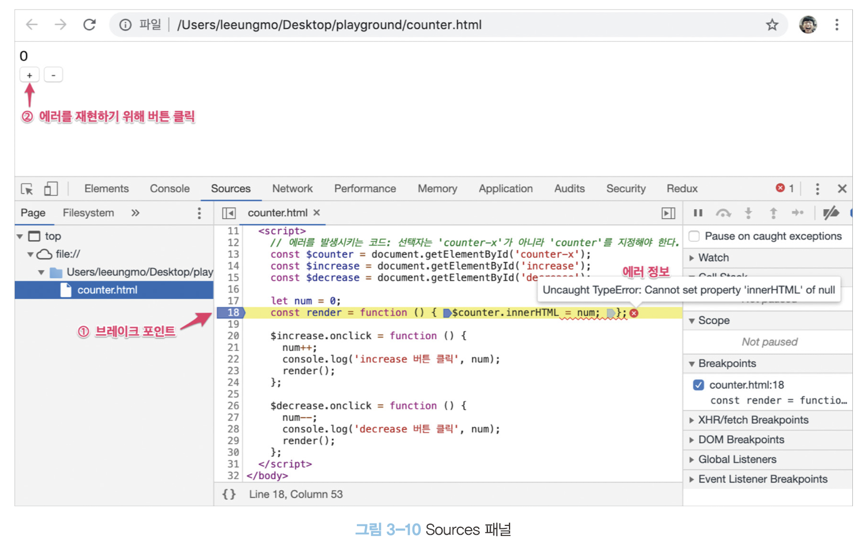Open the Redux tab
The width and height of the screenshot is (868, 552).
pyautogui.click(x=682, y=188)
